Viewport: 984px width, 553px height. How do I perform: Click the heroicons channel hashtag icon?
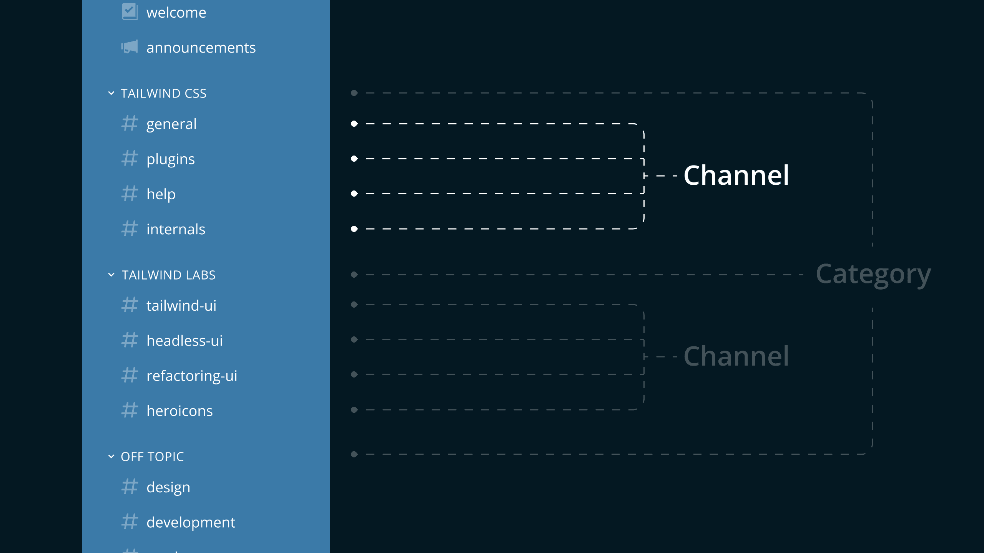tap(129, 411)
